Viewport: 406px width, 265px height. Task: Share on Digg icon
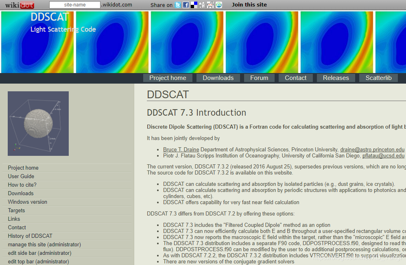[202, 5]
